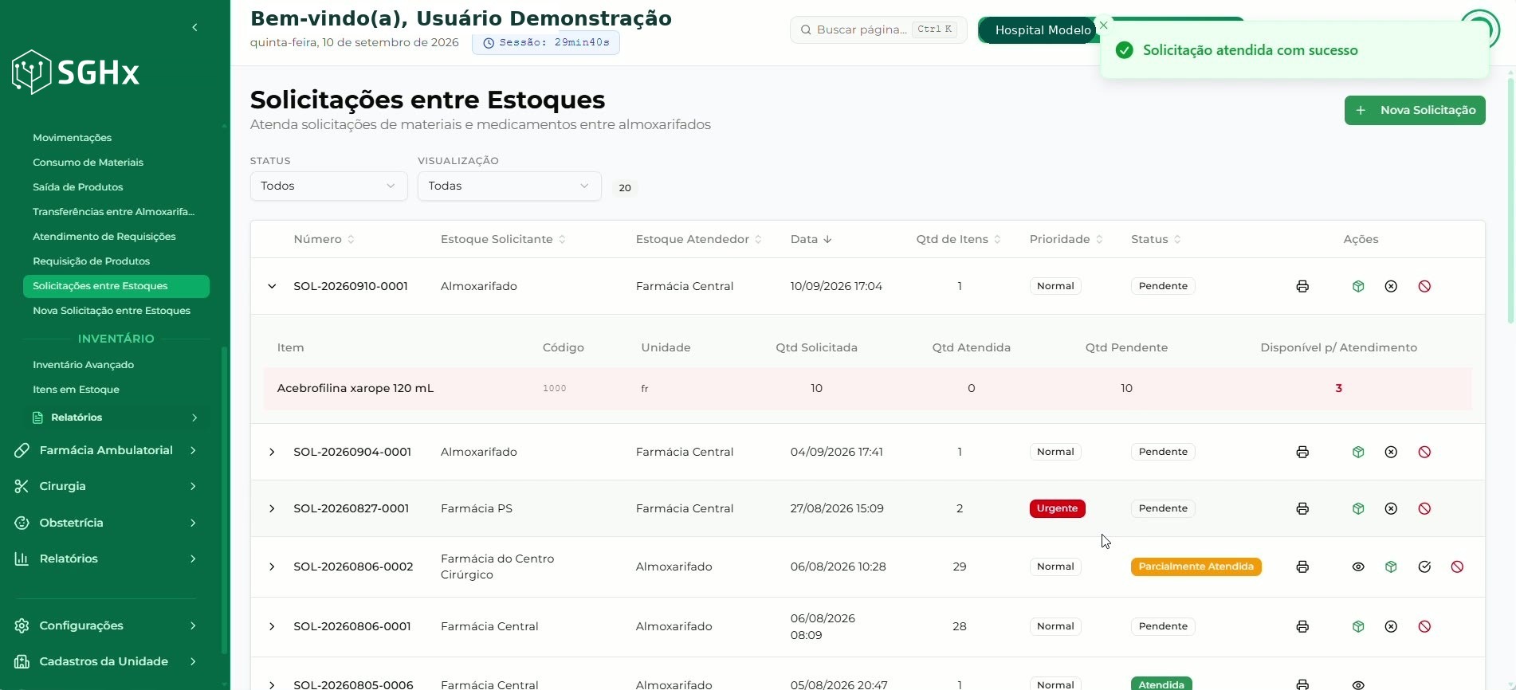Sort table by Status column header
Screen dimensions: 1516x690
[1156, 239]
